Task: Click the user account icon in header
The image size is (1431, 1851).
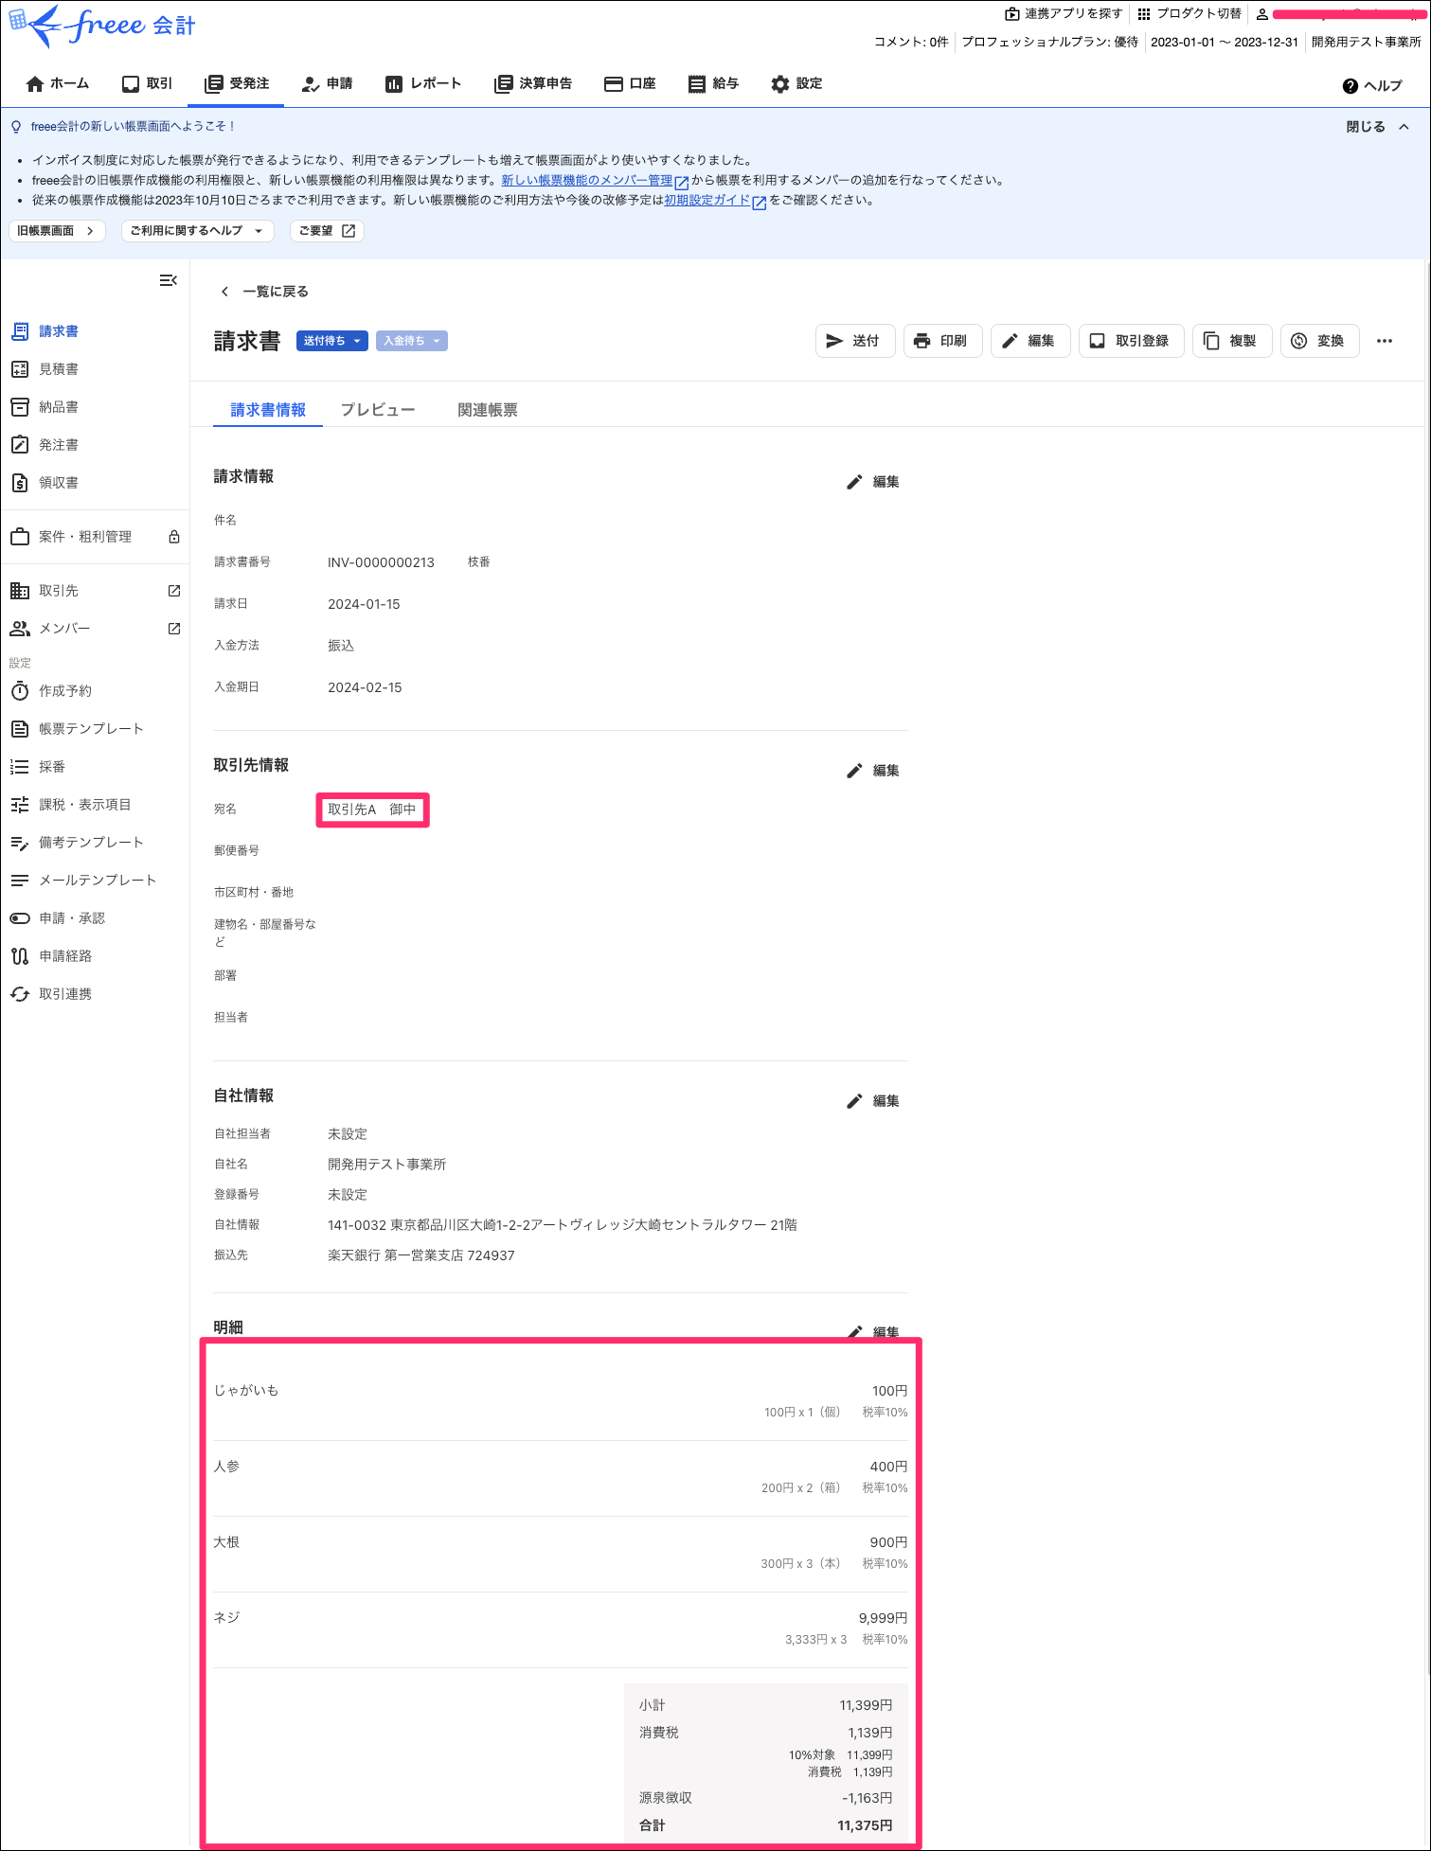Action: click(1261, 14)
